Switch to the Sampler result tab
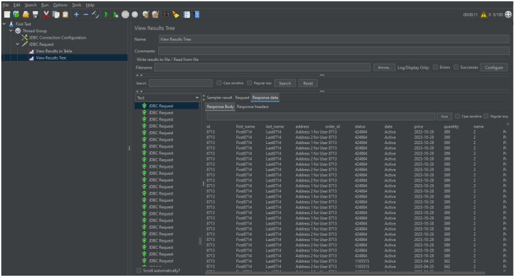Viewport: 514px width, 279px height. point(219,97)
